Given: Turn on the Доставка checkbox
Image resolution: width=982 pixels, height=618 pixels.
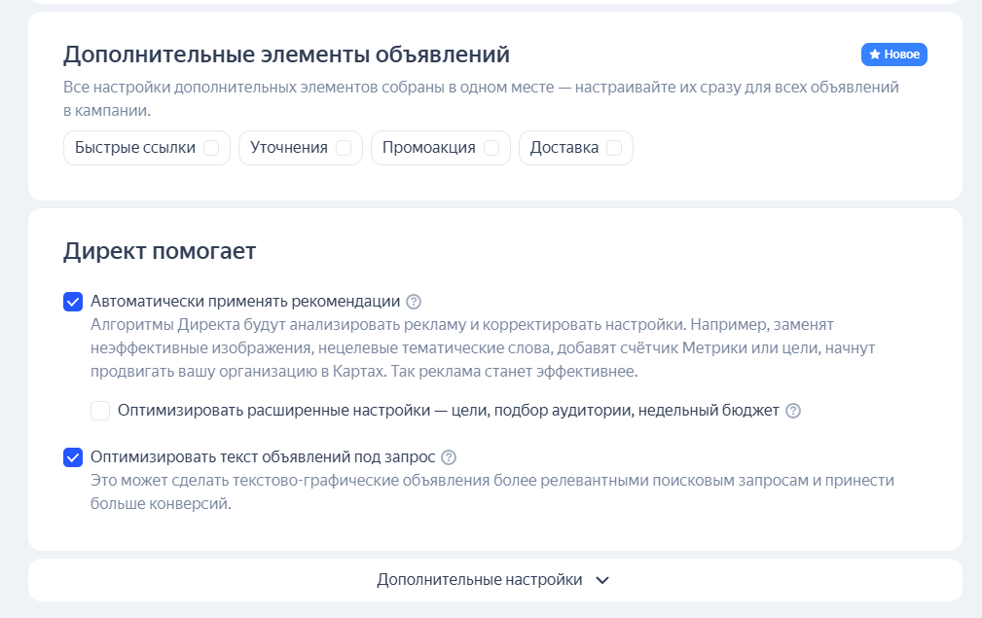Looking at the screenshot, I should point(614,148).
